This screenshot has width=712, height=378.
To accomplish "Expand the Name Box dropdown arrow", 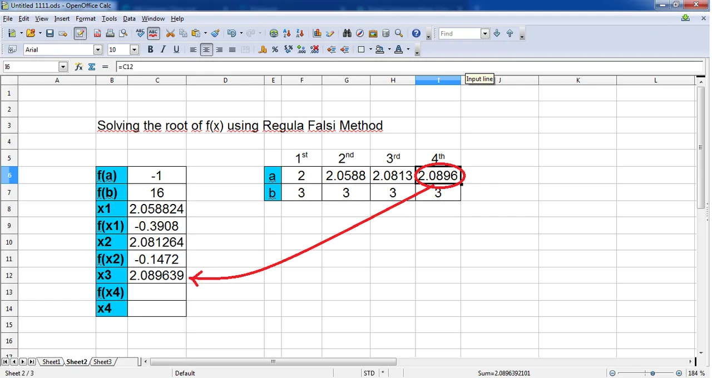I will [63, 67].
